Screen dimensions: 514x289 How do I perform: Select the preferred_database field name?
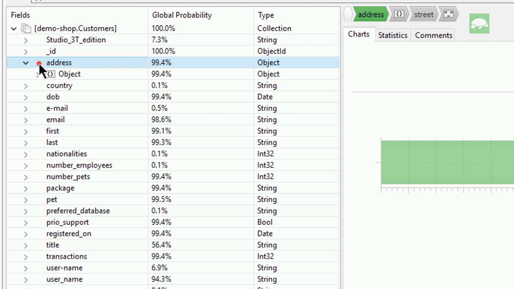[78, 211]
